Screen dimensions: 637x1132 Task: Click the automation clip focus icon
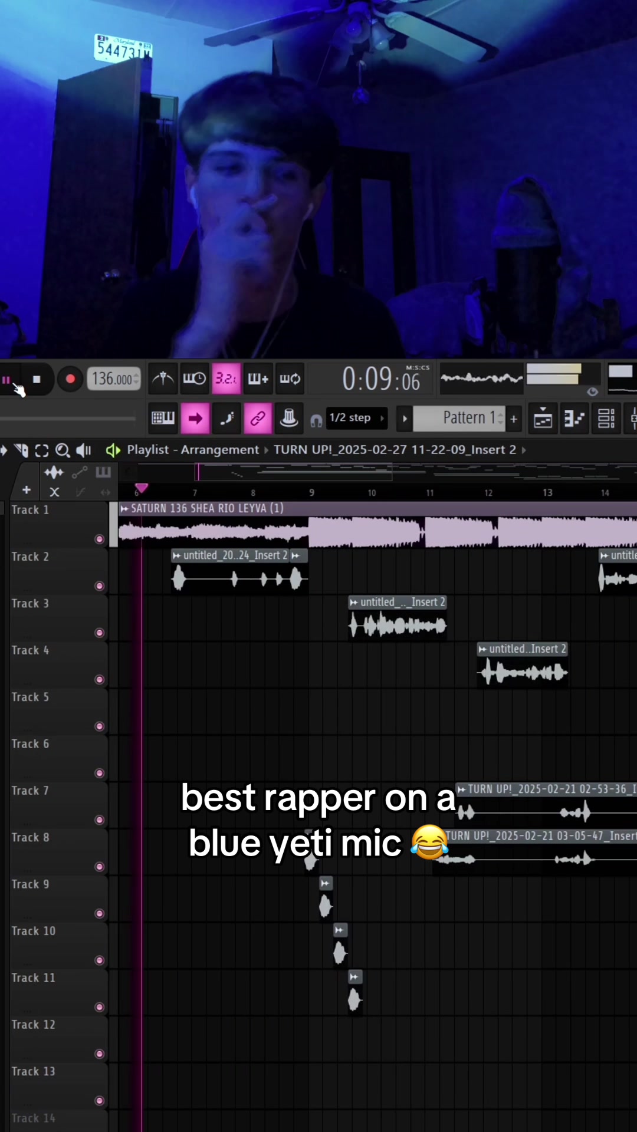(80, 472)
